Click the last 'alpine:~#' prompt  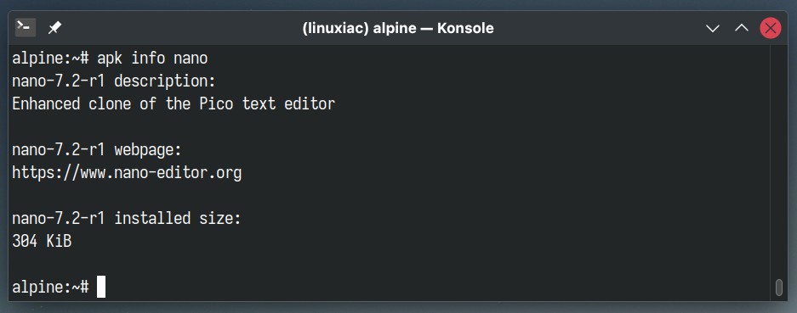pos(50,287)
